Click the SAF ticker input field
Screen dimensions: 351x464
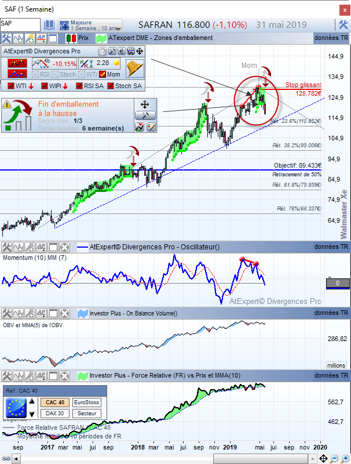pyautogui.click(x=20, y=24)
